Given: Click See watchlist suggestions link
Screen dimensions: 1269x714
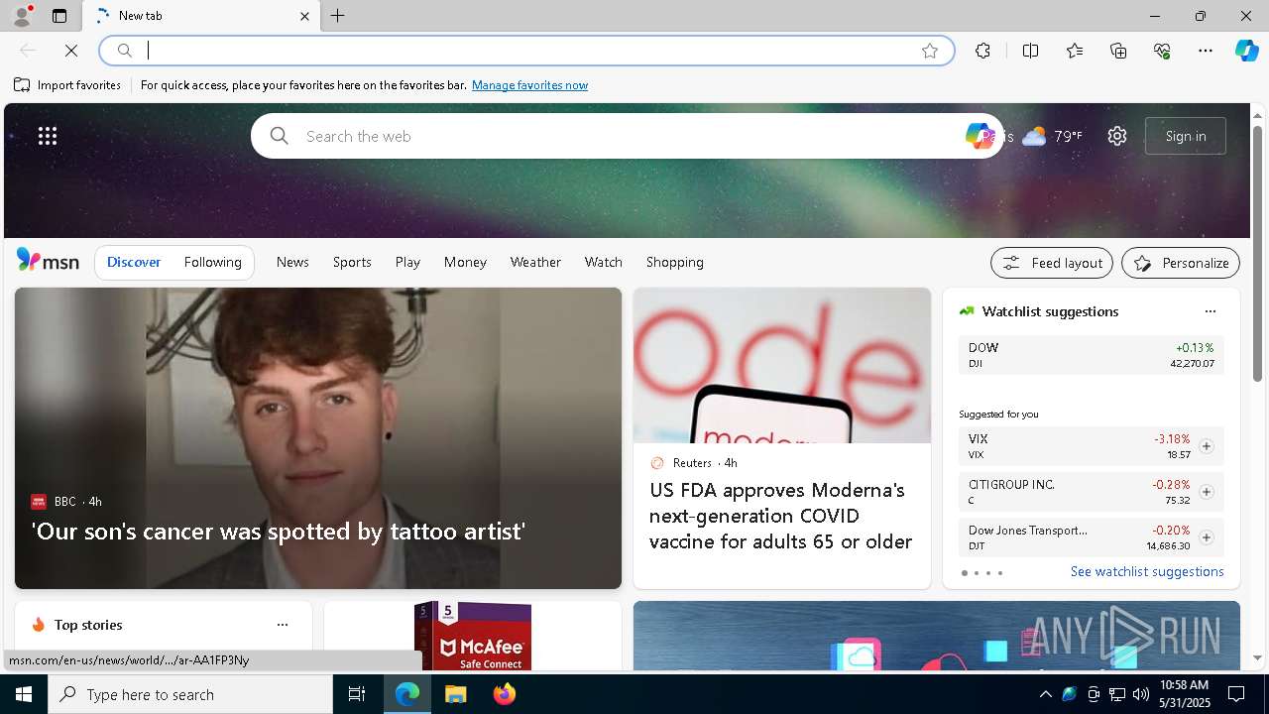Looking at the screenshot, I should pos(1147,571).
